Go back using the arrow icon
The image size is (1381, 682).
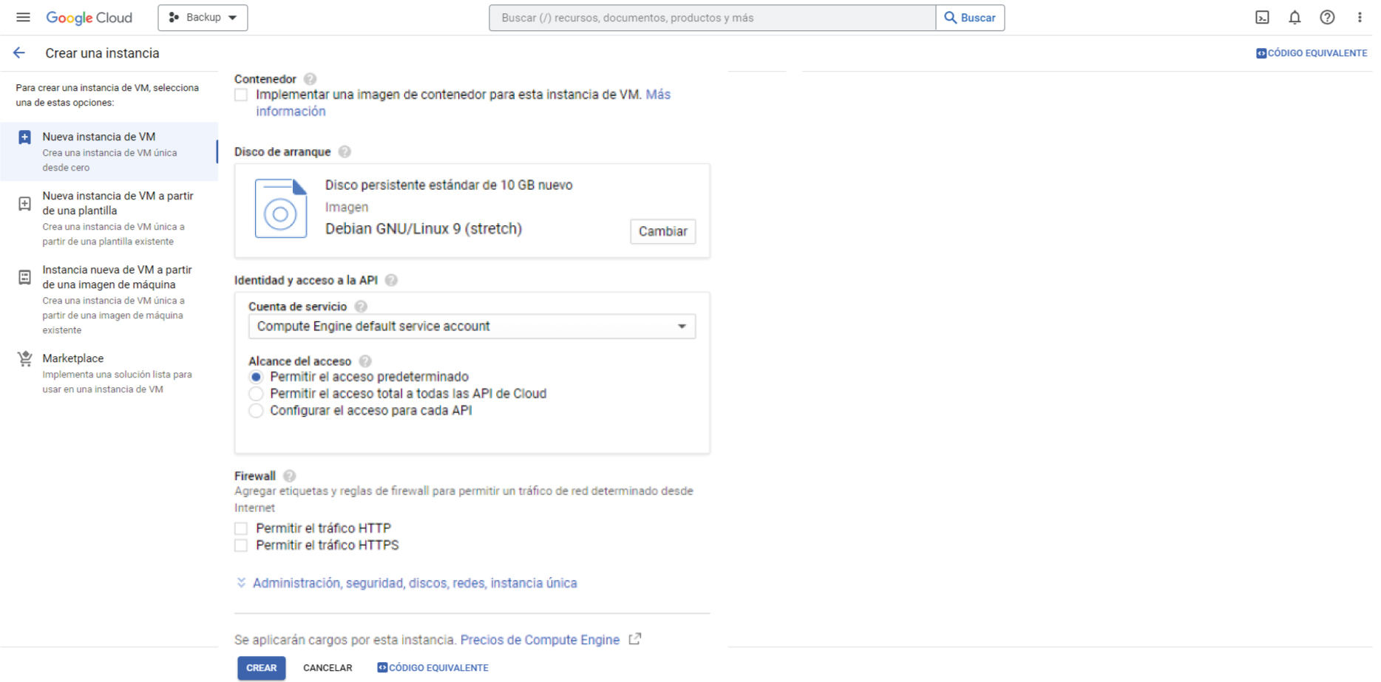click(x=19, y=53)
